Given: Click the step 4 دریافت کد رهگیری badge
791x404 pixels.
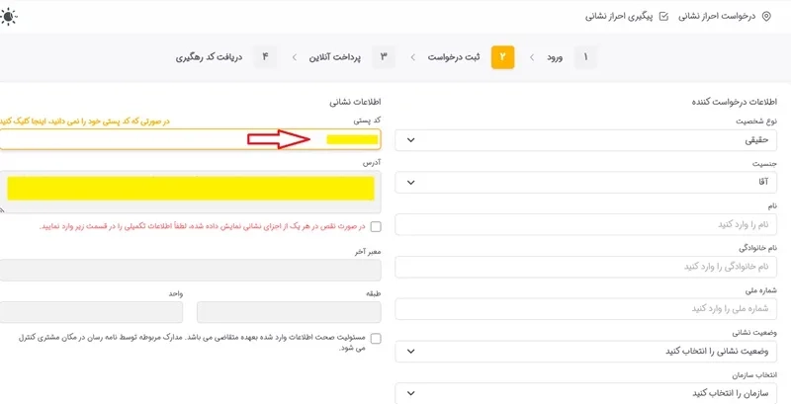Looking at the screenshot, I should (265, 57).
